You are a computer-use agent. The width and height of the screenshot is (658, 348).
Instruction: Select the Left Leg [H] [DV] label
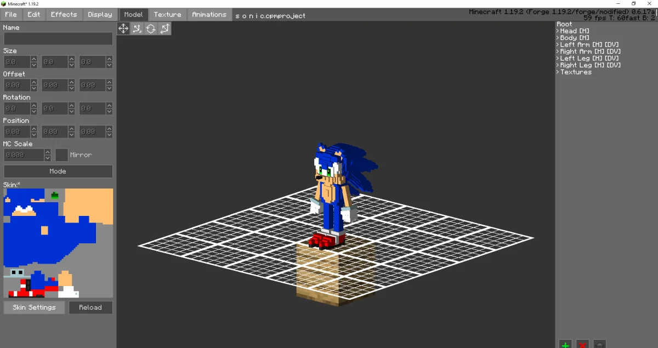(589, 59)
